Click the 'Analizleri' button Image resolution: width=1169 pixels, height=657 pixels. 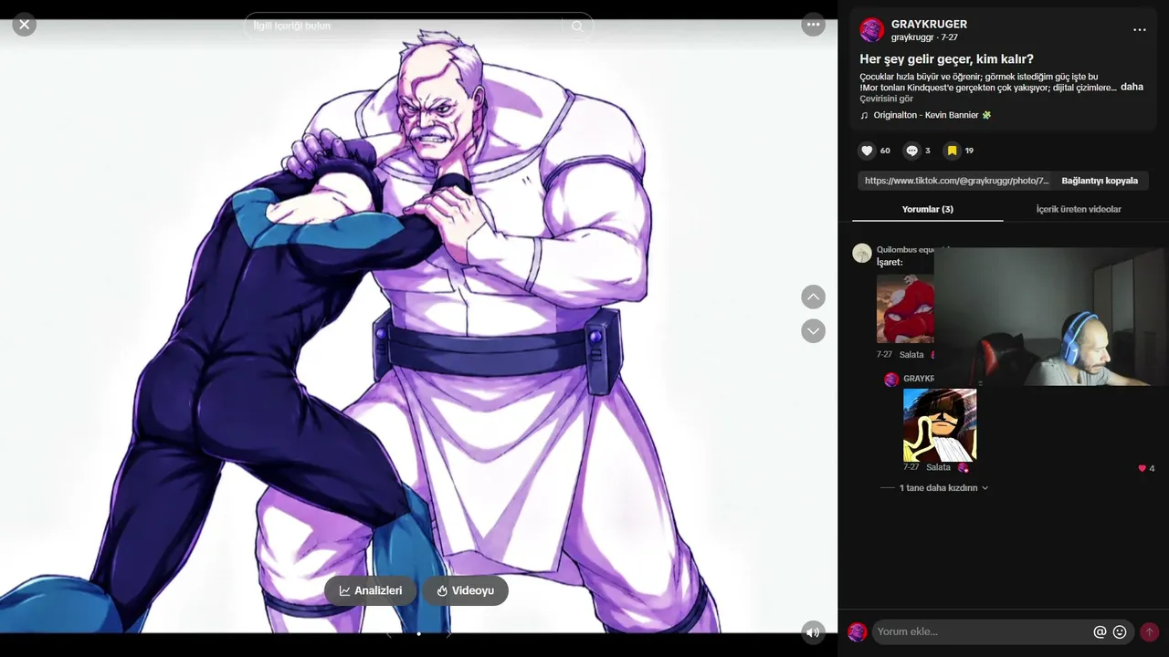370,590
